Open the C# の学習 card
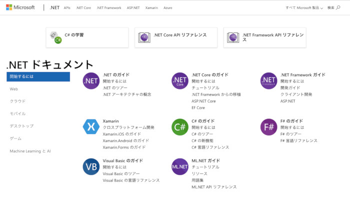This screenshot has width=350, height=200. coord(87,37)
